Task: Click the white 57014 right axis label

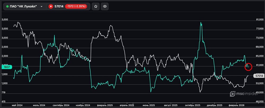Action: click(x=258, y=76)
